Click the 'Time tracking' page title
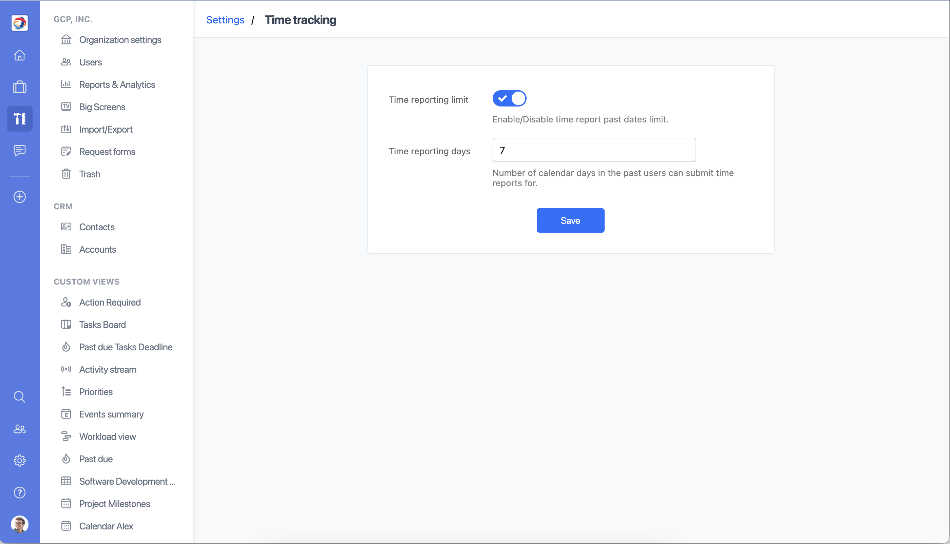The width and height of the screenshot is (950, 544). tap(301, 20)
